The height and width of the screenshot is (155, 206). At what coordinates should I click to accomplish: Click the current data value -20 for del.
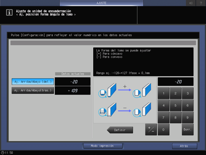click(x=73, y=81)
